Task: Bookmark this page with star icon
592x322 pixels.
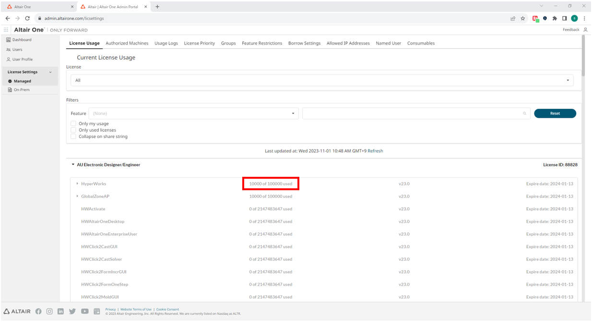Action: tap(522, 18)
